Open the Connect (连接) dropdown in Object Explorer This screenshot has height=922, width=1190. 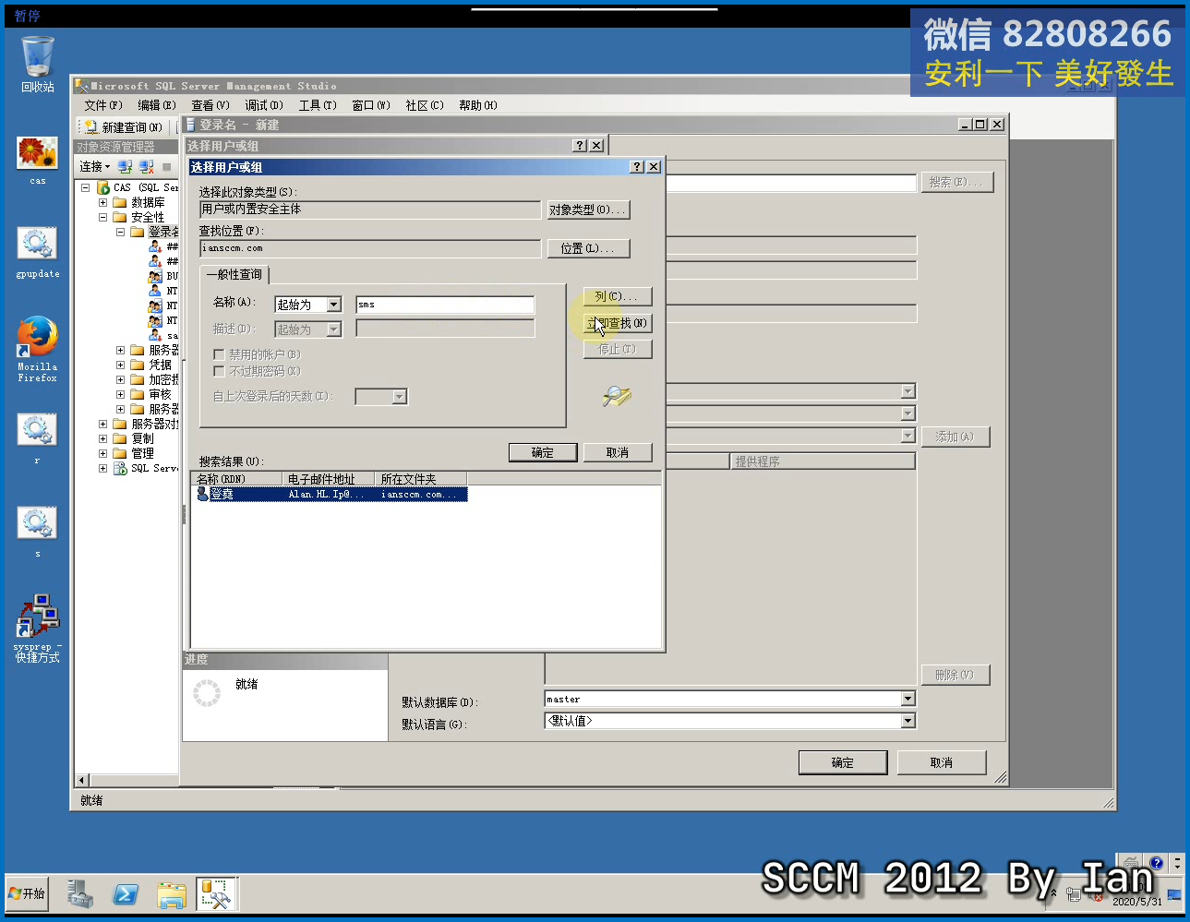[95, 167]
